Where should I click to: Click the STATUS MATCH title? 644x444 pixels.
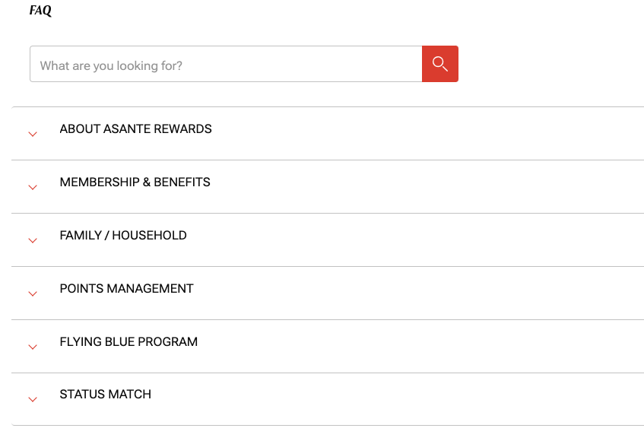(x=105, y=395)
